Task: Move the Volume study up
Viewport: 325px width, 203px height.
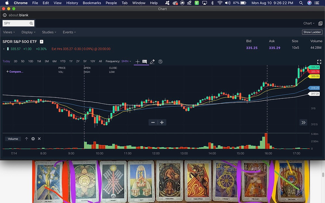Action: point(27,139)
